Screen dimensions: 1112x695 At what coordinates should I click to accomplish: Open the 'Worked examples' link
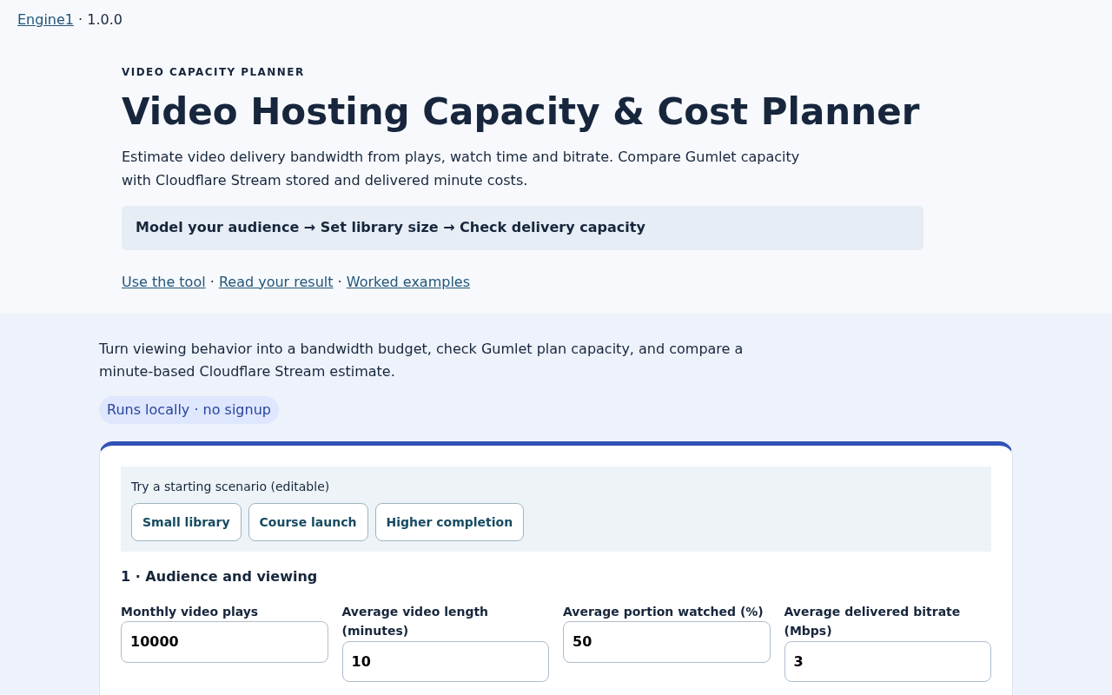click(407, 281)
